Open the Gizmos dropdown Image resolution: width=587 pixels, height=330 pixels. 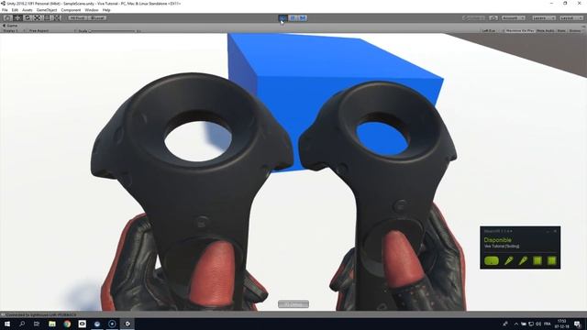[x=576, y=30]
